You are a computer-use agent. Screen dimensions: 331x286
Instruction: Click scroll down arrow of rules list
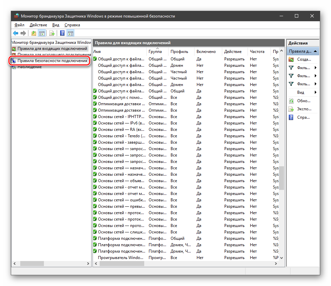pos(281,258)
